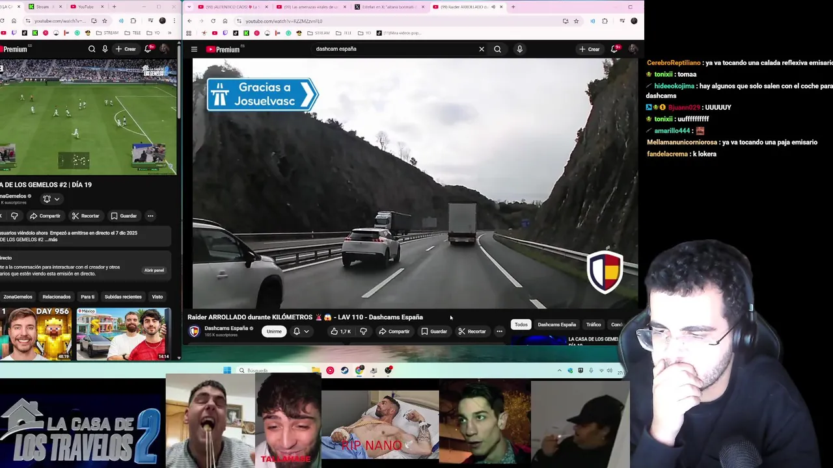This screenshot has width=833, height=468.
Task: Dislike the Raider ARROLLADO video
Action: [x=363, y=331]
